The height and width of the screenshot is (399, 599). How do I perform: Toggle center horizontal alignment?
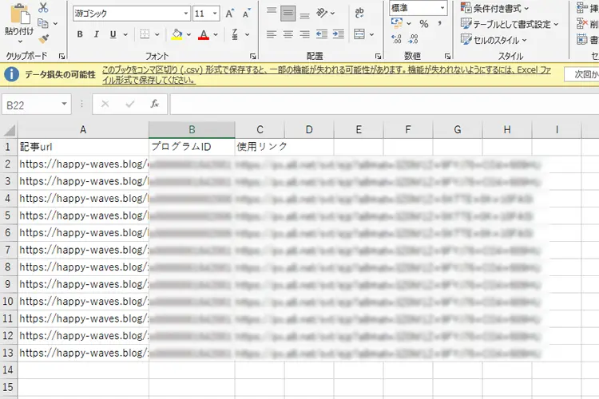coord(288,34)
